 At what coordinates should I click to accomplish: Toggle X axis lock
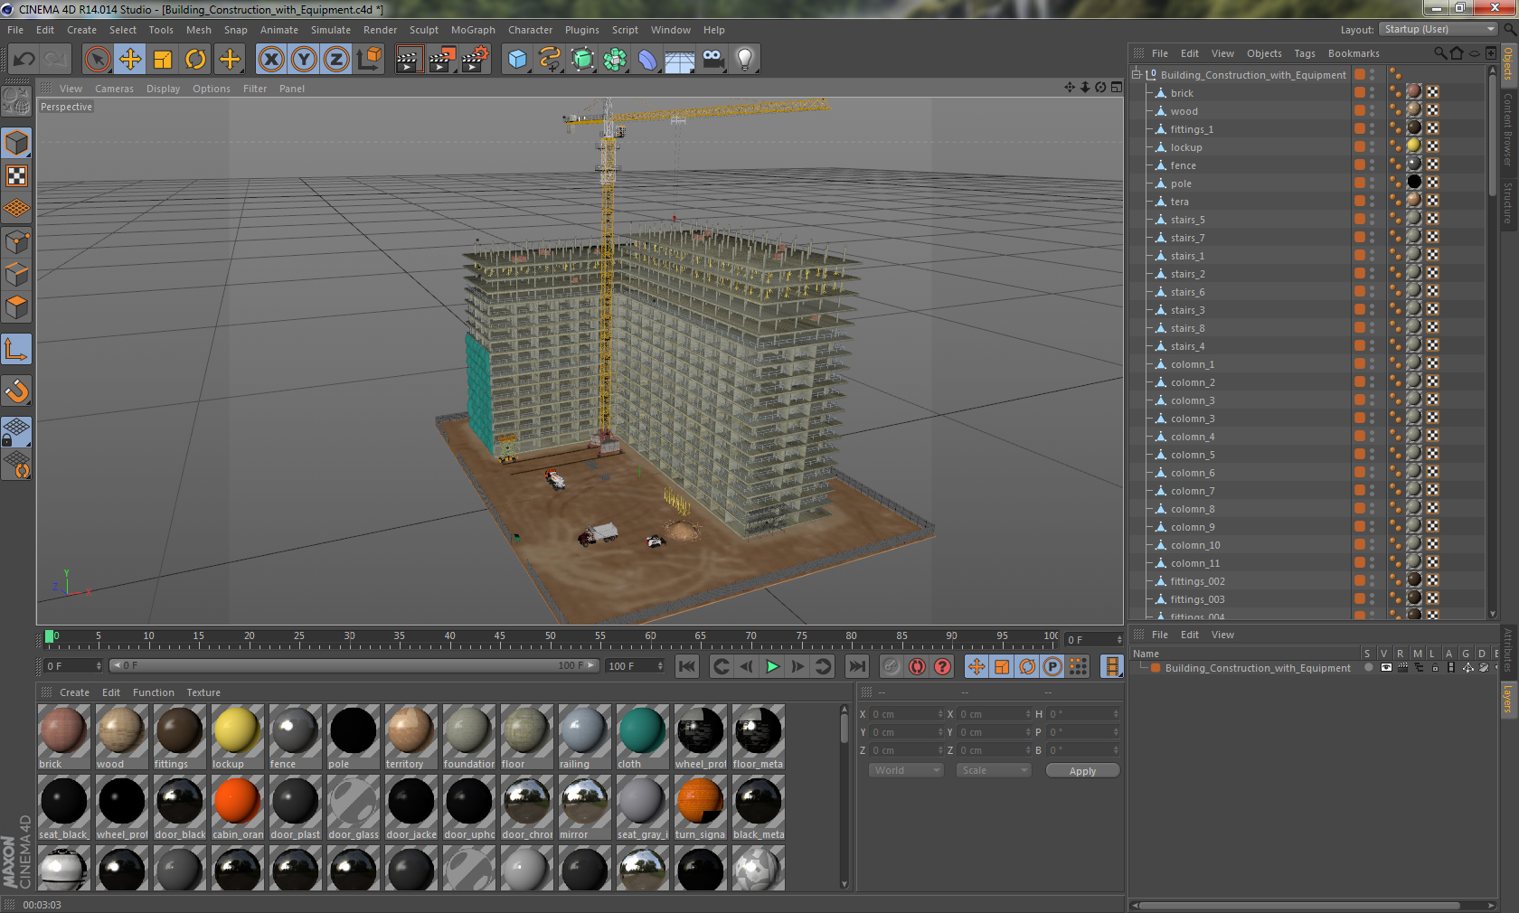pos(270,60)
